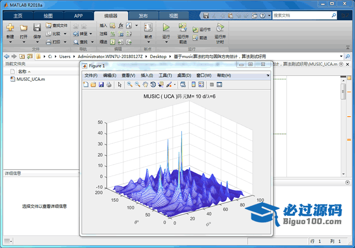Screen dimensions: 355x248
Task: Open the brush color dropdown in Figure 1
Action: (x=175, y=84)
